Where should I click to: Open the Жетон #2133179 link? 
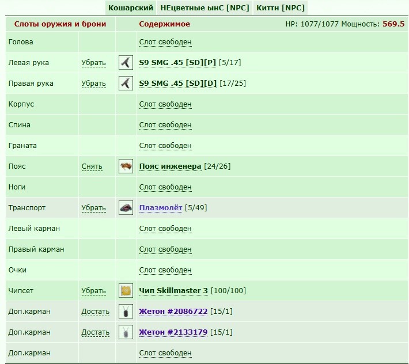(x=173, y=332)
